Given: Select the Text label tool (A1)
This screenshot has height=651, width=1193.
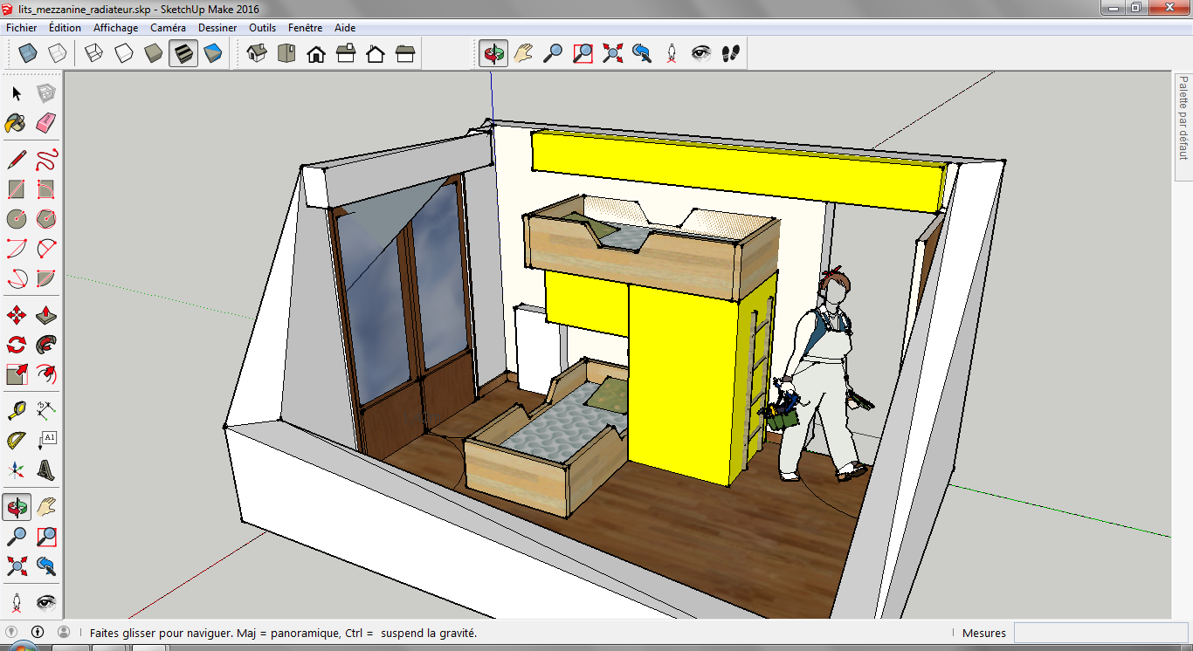Looking at the screenshot, I should [x=46, y=441].
